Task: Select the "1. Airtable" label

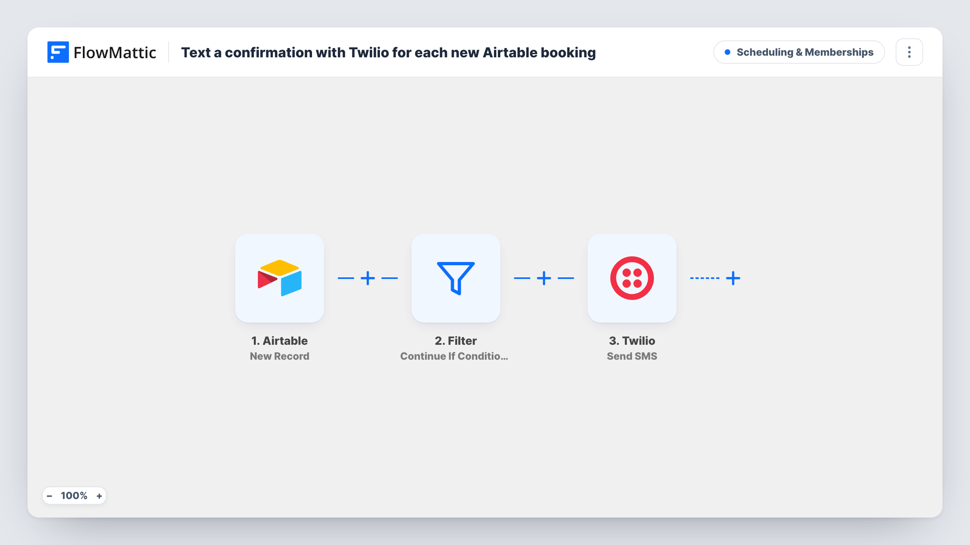Action: pyautogui.click(x=279, y=341)
